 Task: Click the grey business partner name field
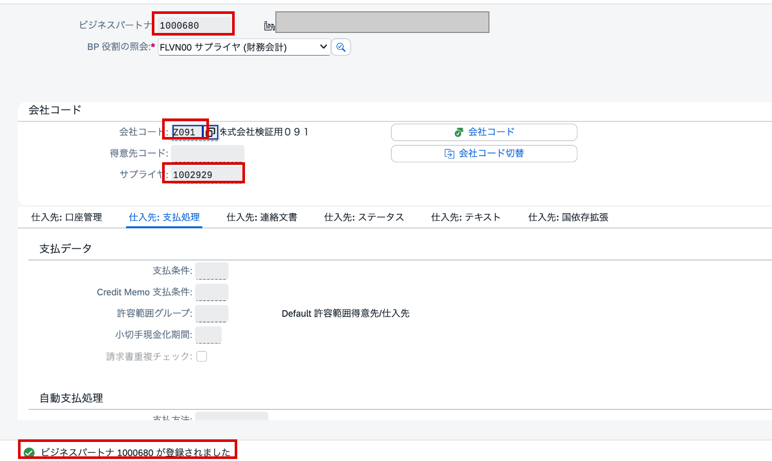[x=382, y=22]
